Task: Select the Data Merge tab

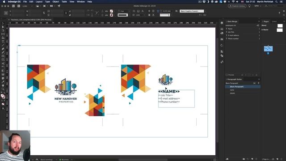Action: pyautogui.click(x=232, y=21)
